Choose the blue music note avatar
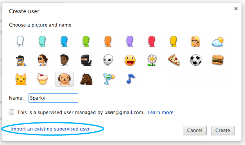This screenshot has width=245, height=145. click(x=131, y=79)
